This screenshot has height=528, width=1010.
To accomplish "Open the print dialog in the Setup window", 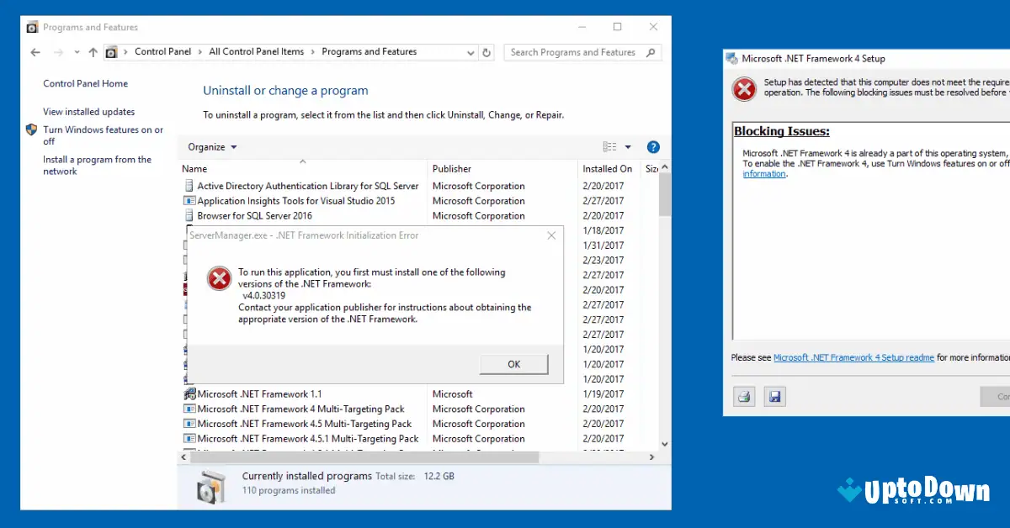I will click(744, 396).
